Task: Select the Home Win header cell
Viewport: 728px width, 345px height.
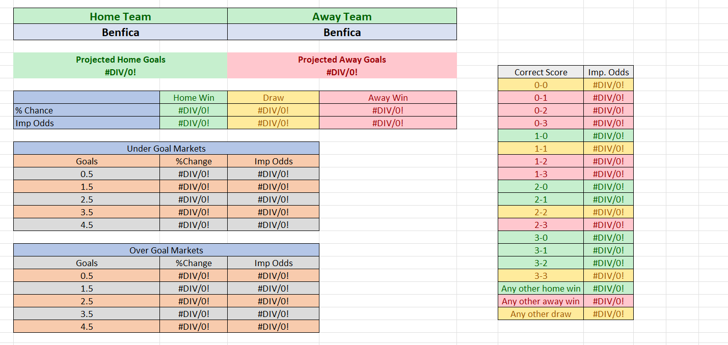Action: click(x=194, y=98)
